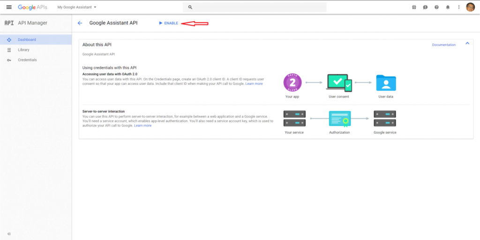480x240 pixels.
Task: Open the help question mark icon
Action: coord(436,7)
